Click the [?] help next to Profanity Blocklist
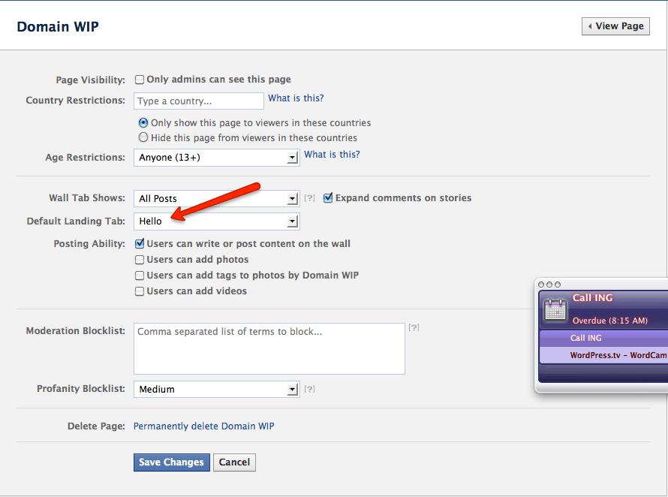Image resolution: width=668 pixels, height=497 pixels. (309, 388)
